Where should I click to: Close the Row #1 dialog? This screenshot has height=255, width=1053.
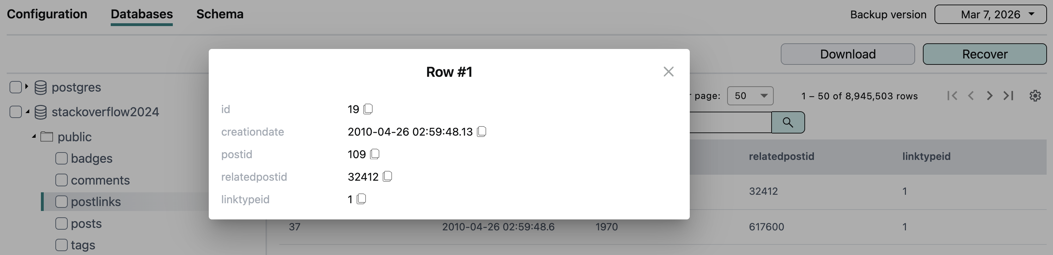[x=668, y=71]
